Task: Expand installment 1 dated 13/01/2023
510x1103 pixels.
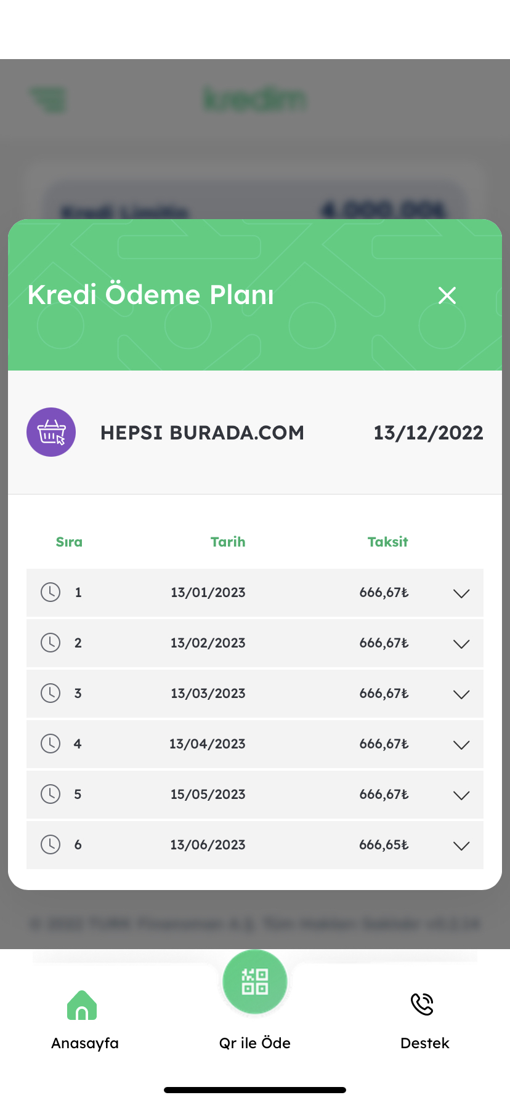Action: coord(461,593)
